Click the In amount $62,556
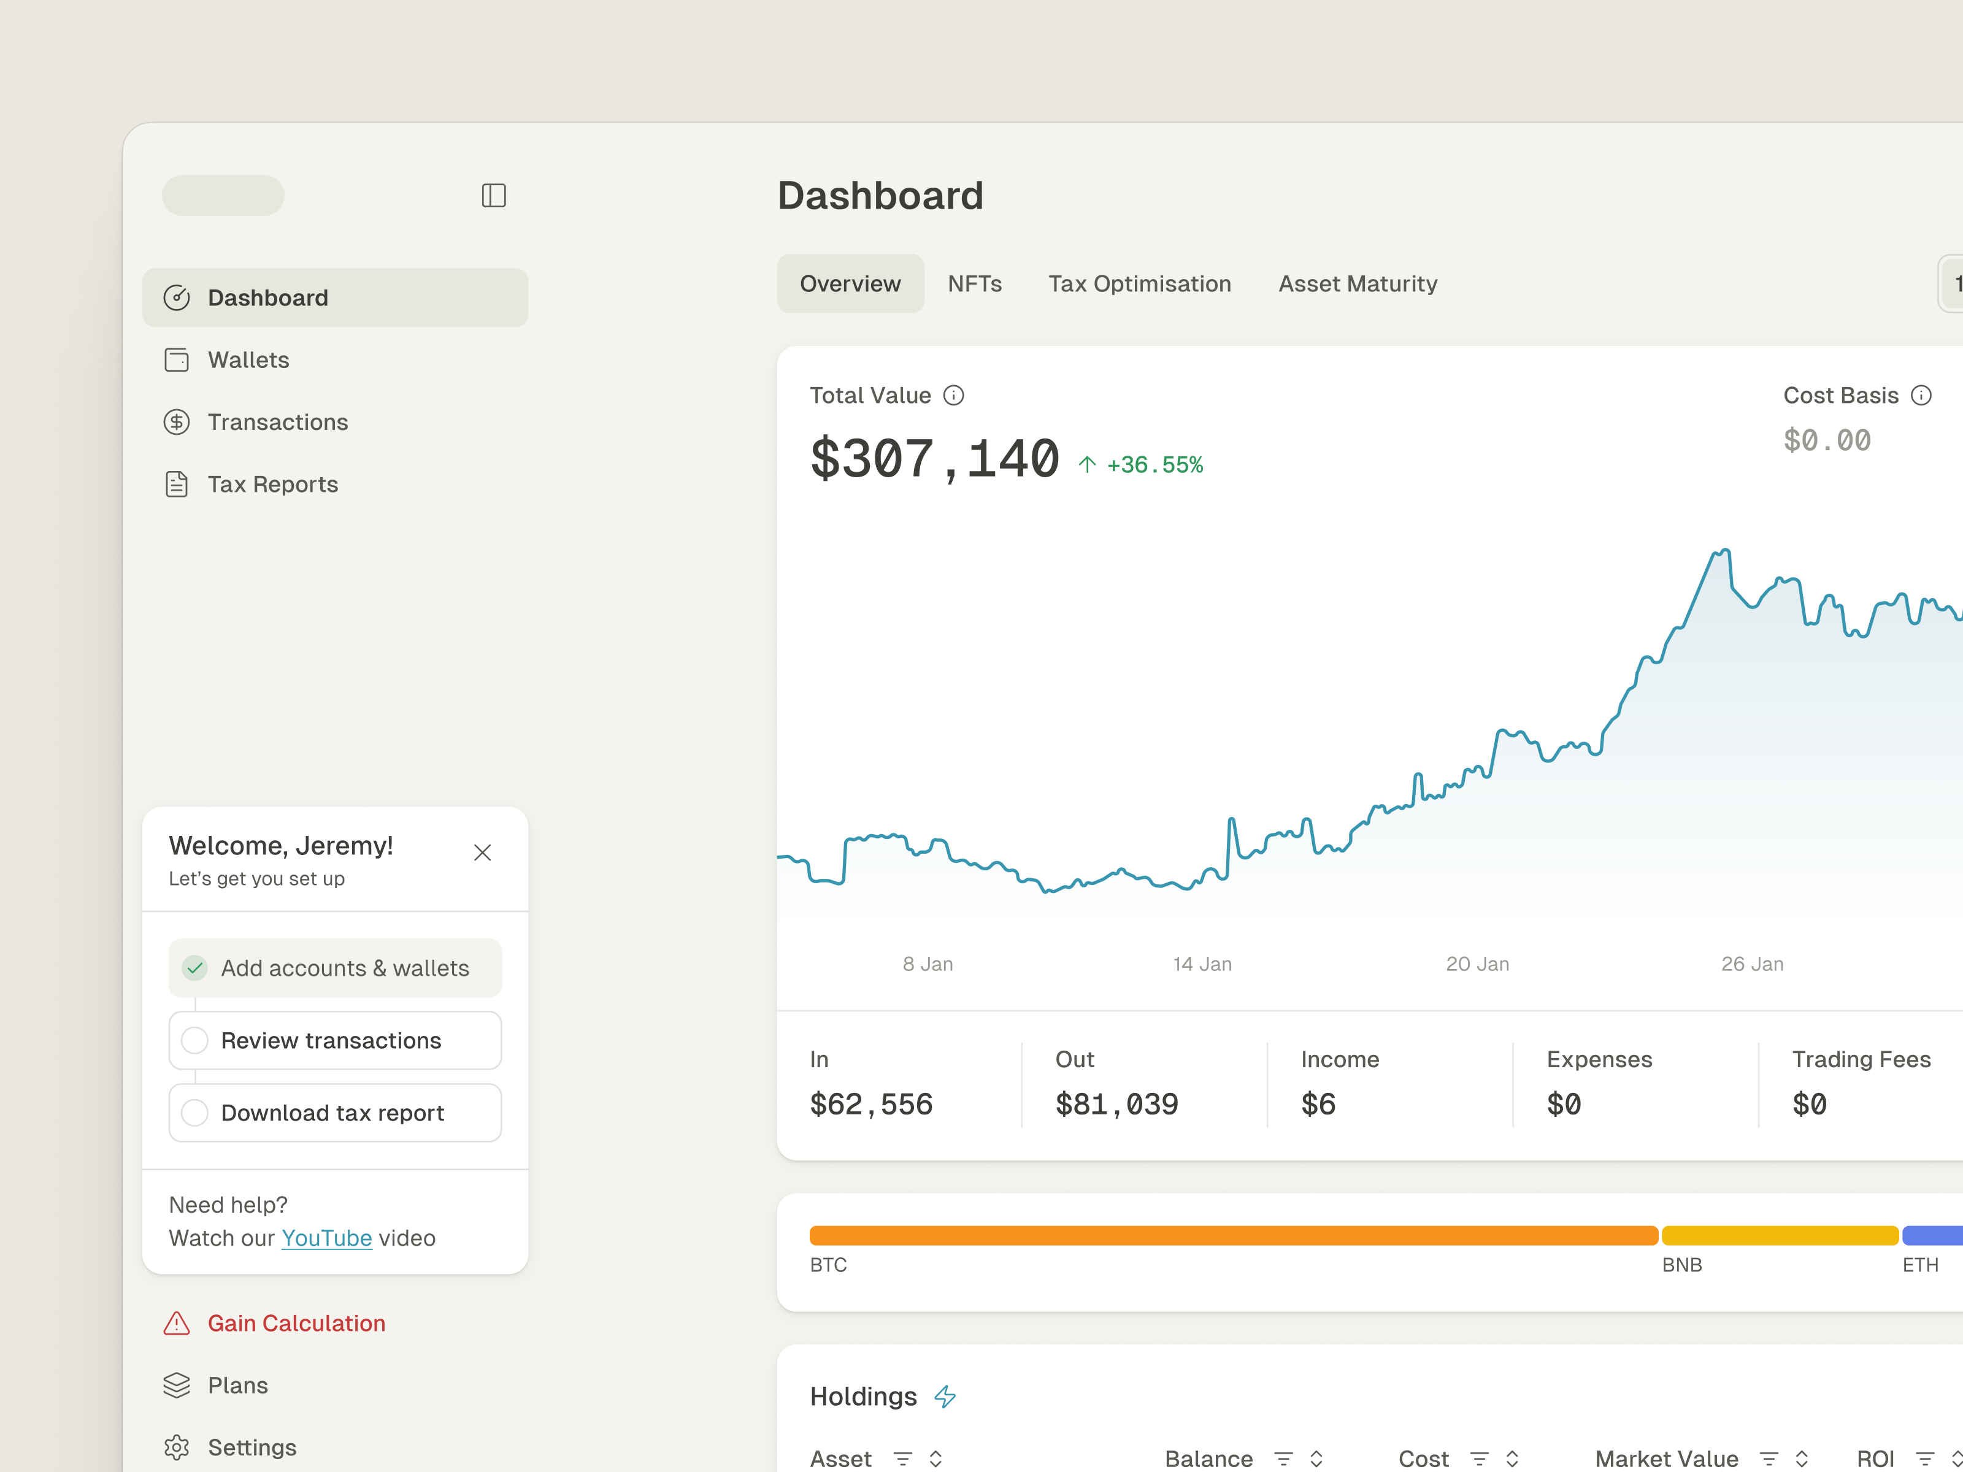 coord(870,1105)
